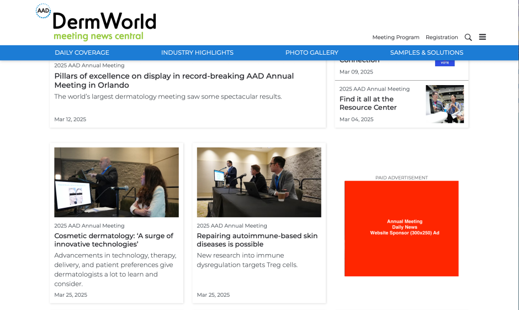Image resolution: width=519 pixels, height=310 pixels.
Task: Open Cosmetic dermatology surge of technologies headline
Action: (x=114, y=240)
